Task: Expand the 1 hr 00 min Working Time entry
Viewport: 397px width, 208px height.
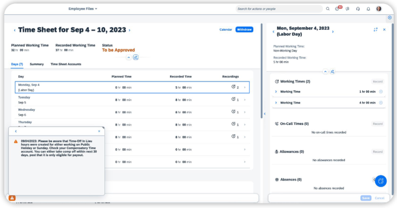Action: click(276, 92)
